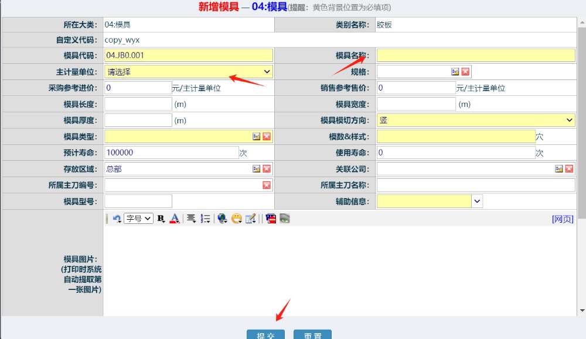Click the 提交 submit button
The image size is (586, 339).
(265, 335)
